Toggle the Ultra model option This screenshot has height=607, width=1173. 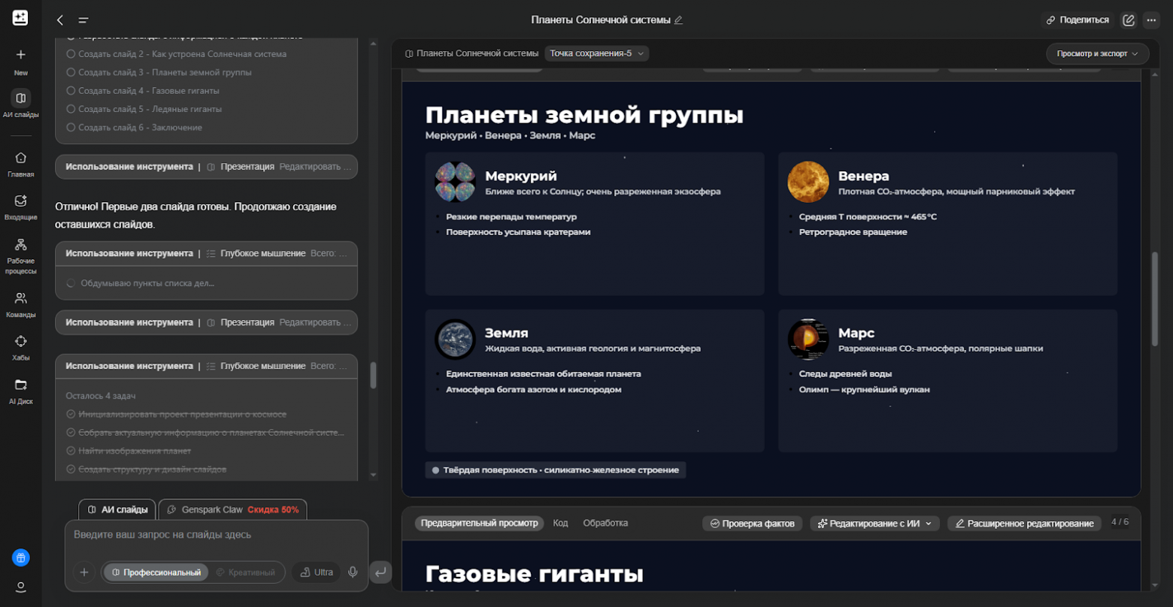(316, 572)
